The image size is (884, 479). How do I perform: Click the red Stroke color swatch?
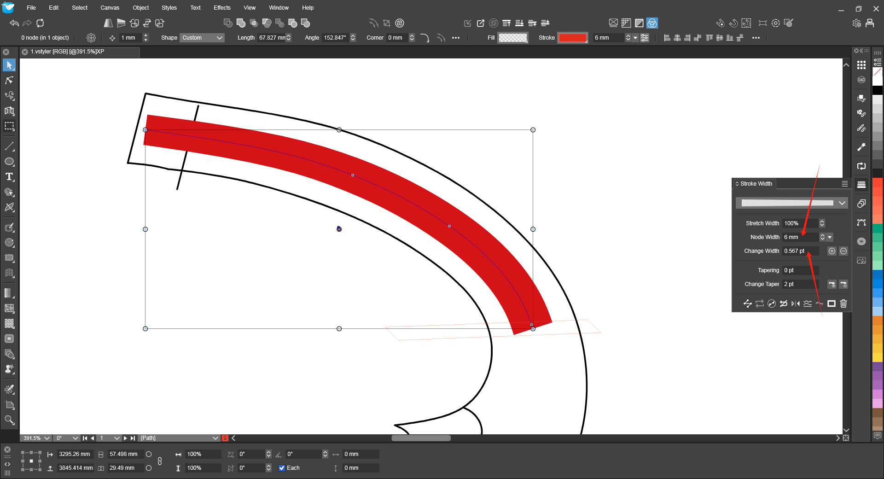click(572, 38)
